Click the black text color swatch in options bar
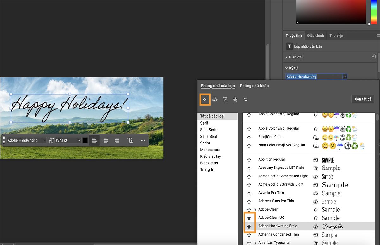 85,140
